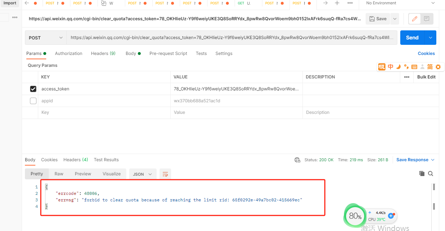Click the appid key cell
The width and height of the screenshot is (445, 231).
coord(104,101)
